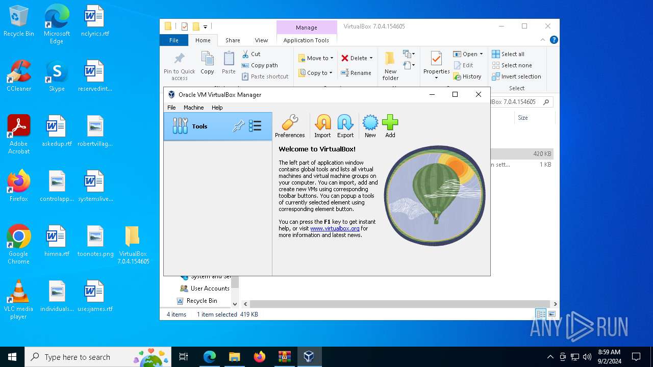Open WinRAR from the taskbar
The height and width of the screenshot is (367, 653).
[x=284, y=357]
